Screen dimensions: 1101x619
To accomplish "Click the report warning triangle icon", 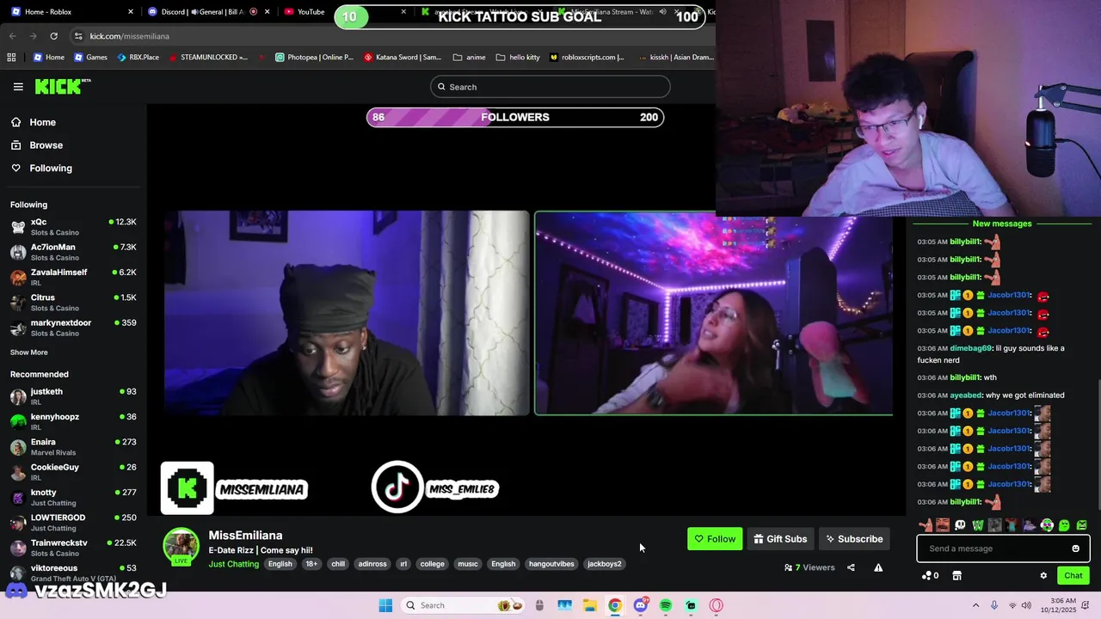I will 878,567.
